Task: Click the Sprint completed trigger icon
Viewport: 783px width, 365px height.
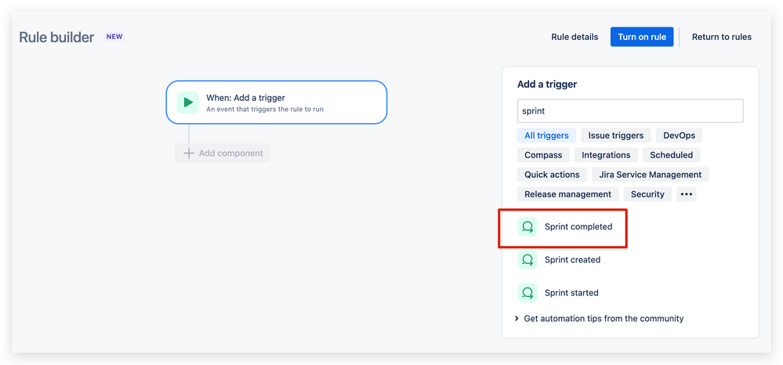Action: [x=527, y=226]
